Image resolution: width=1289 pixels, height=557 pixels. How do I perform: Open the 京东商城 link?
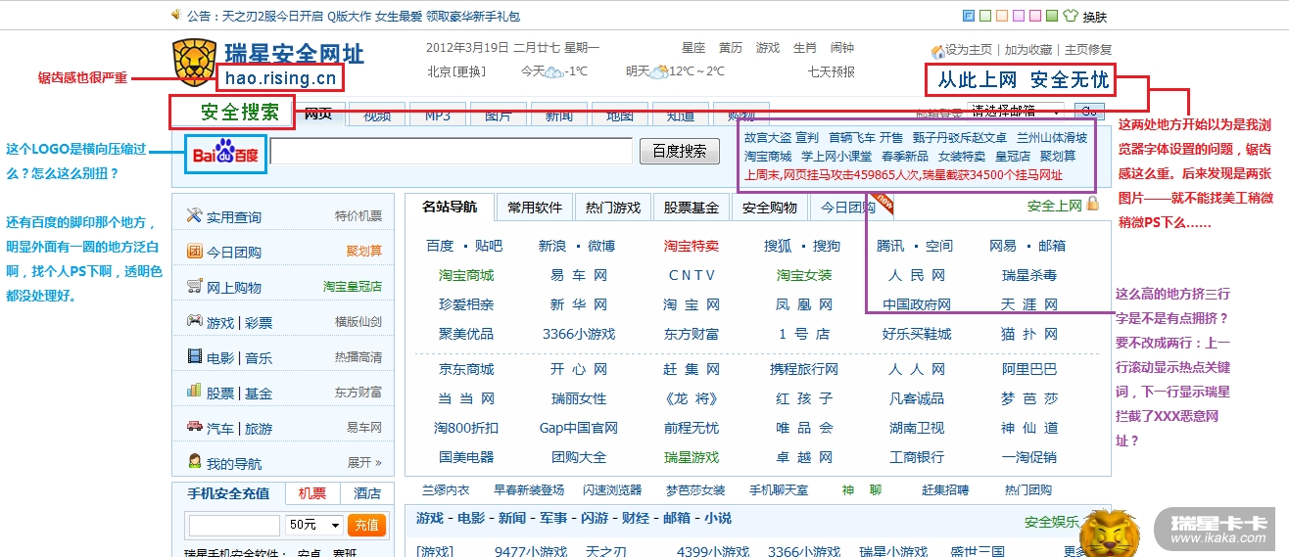point(466,369)
